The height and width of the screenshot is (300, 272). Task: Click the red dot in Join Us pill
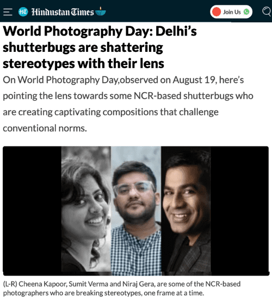[217, 12]
